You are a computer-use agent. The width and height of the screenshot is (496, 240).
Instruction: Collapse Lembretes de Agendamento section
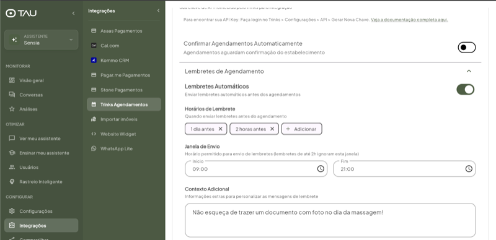pyautogui.click(x=469, y=71)
